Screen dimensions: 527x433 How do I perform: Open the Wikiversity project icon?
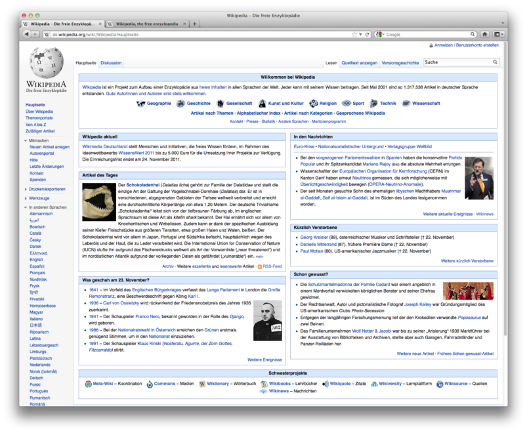point(374,384)
